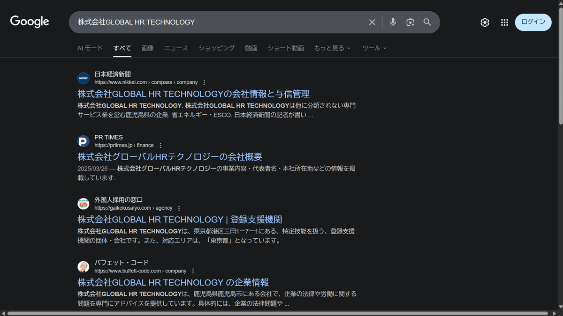This screenshot has width=563, height=316.
Task: Click the PR TIMES site name
Action: [108, 137]
